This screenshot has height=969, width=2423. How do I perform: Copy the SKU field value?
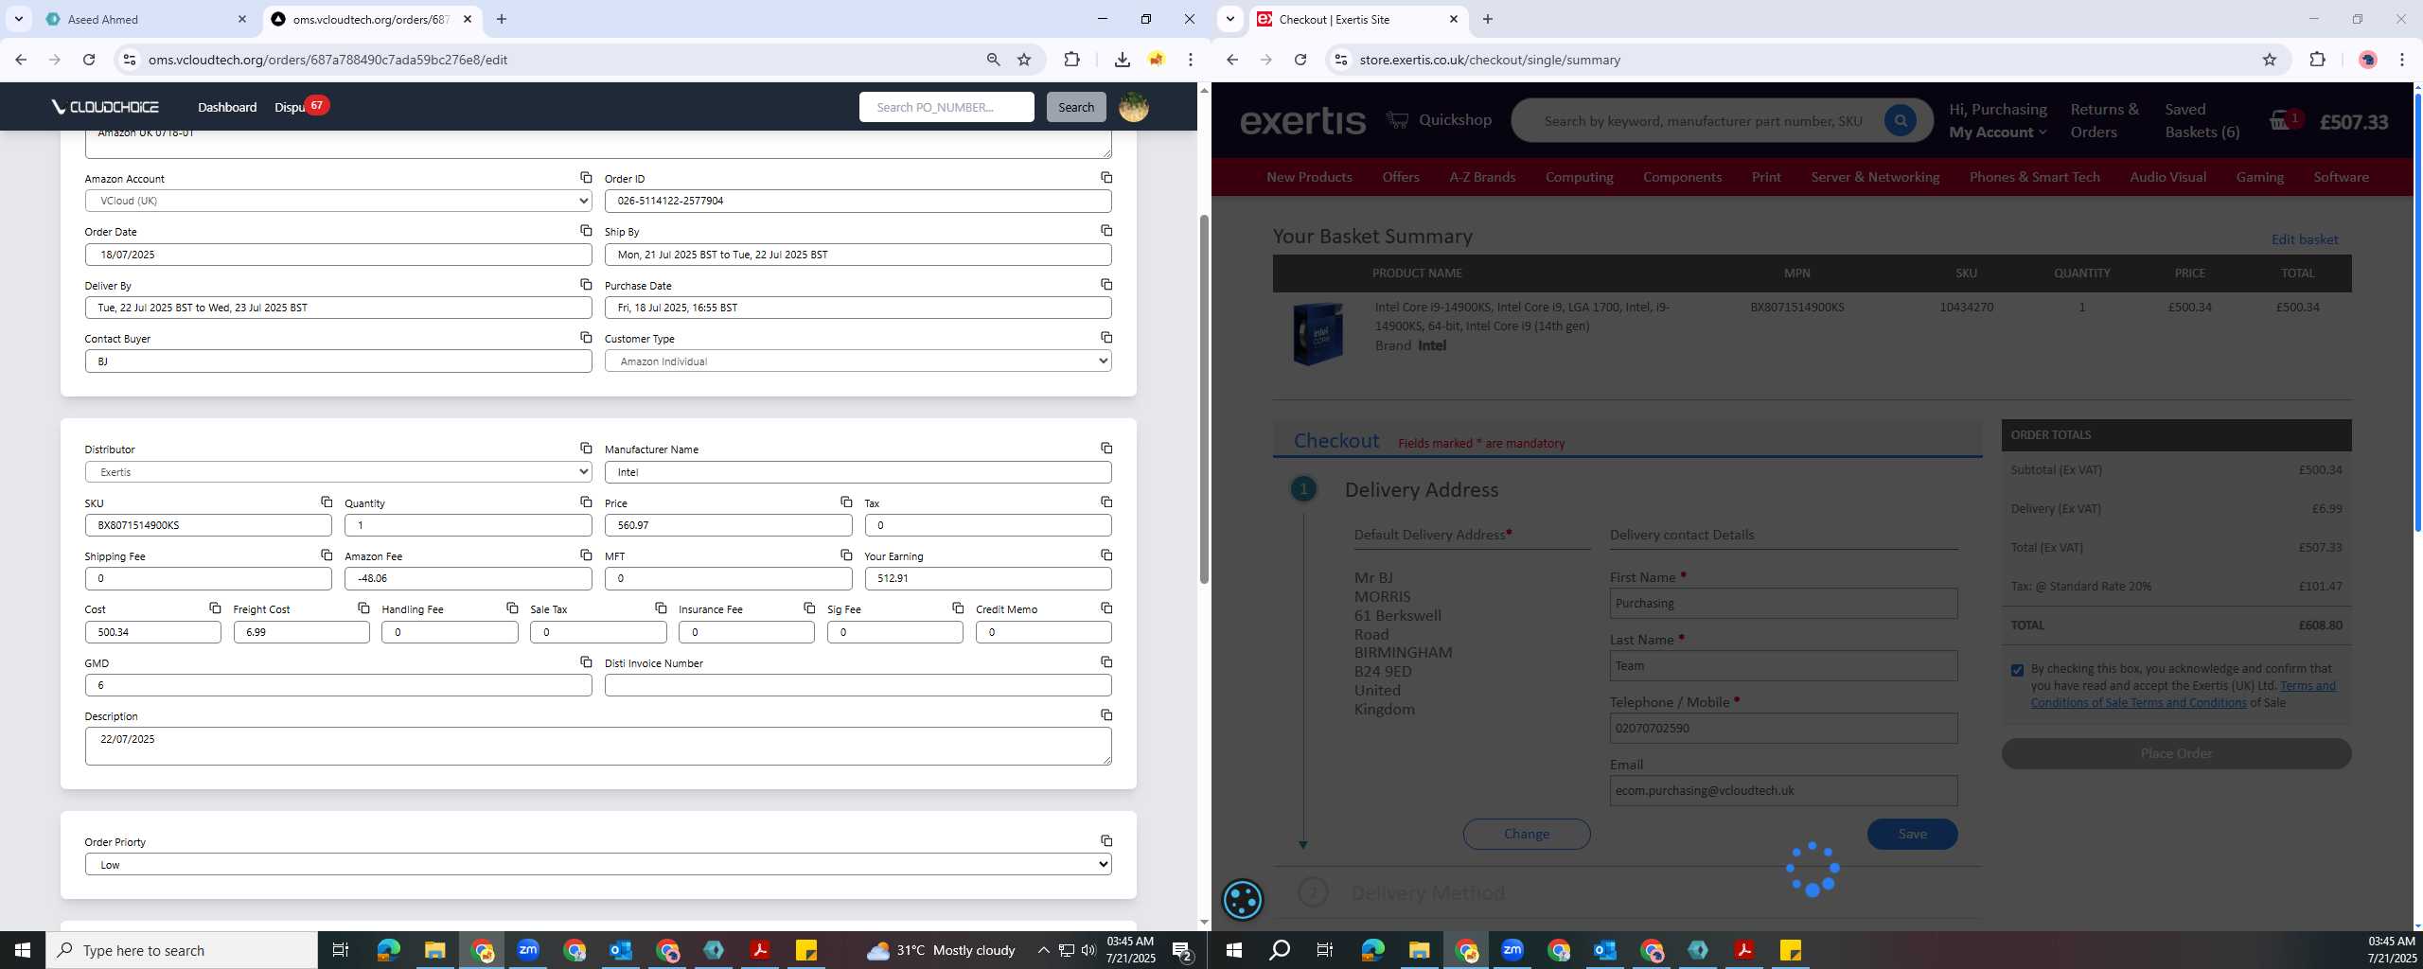click(326, 502)
